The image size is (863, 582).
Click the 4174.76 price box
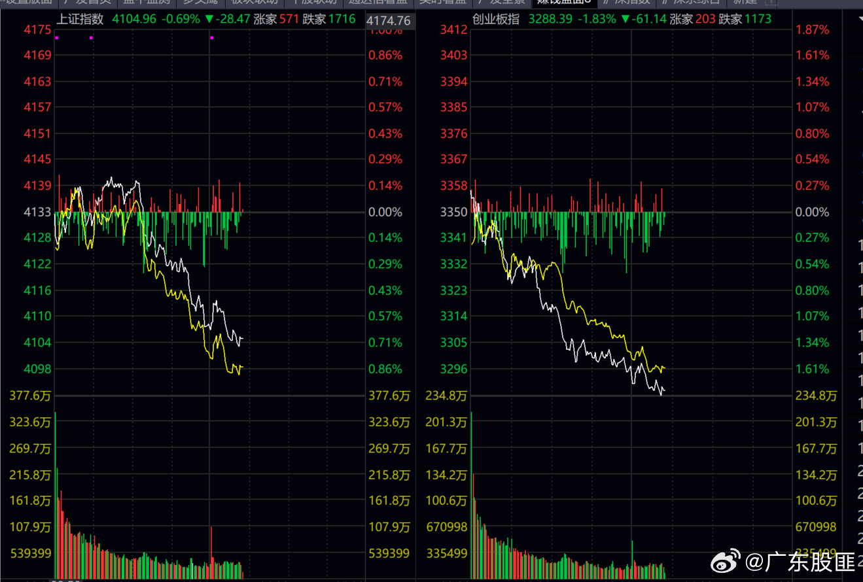pos(389,20)
